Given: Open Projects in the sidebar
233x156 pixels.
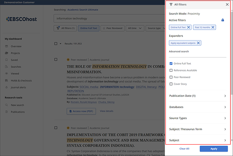Looking at the screenshot, I should [15, 53].
